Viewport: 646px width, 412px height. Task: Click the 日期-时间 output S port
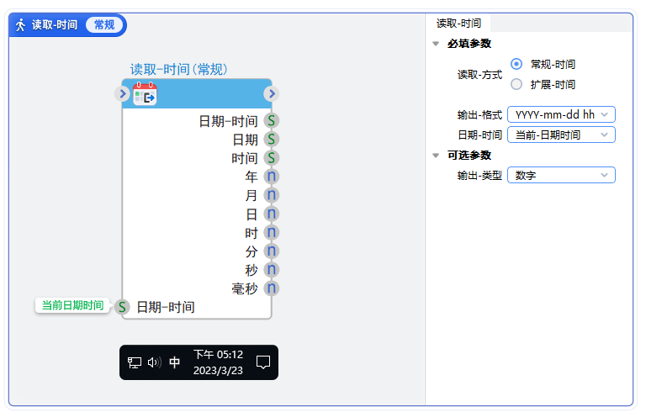[272, 121]
